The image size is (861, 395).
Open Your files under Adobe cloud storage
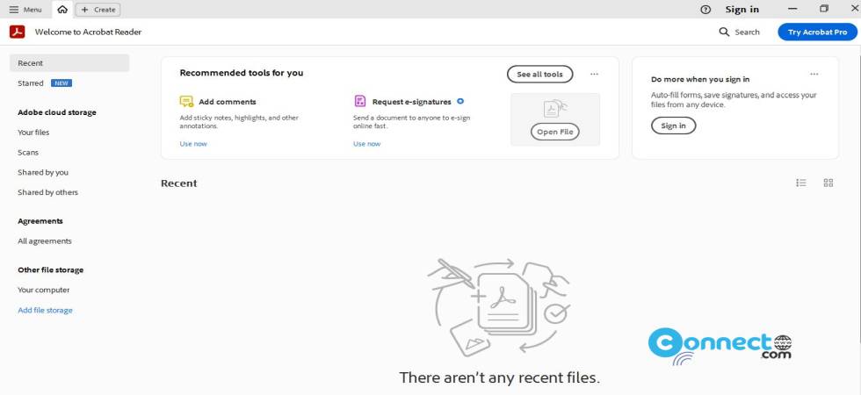pos(33,133)
